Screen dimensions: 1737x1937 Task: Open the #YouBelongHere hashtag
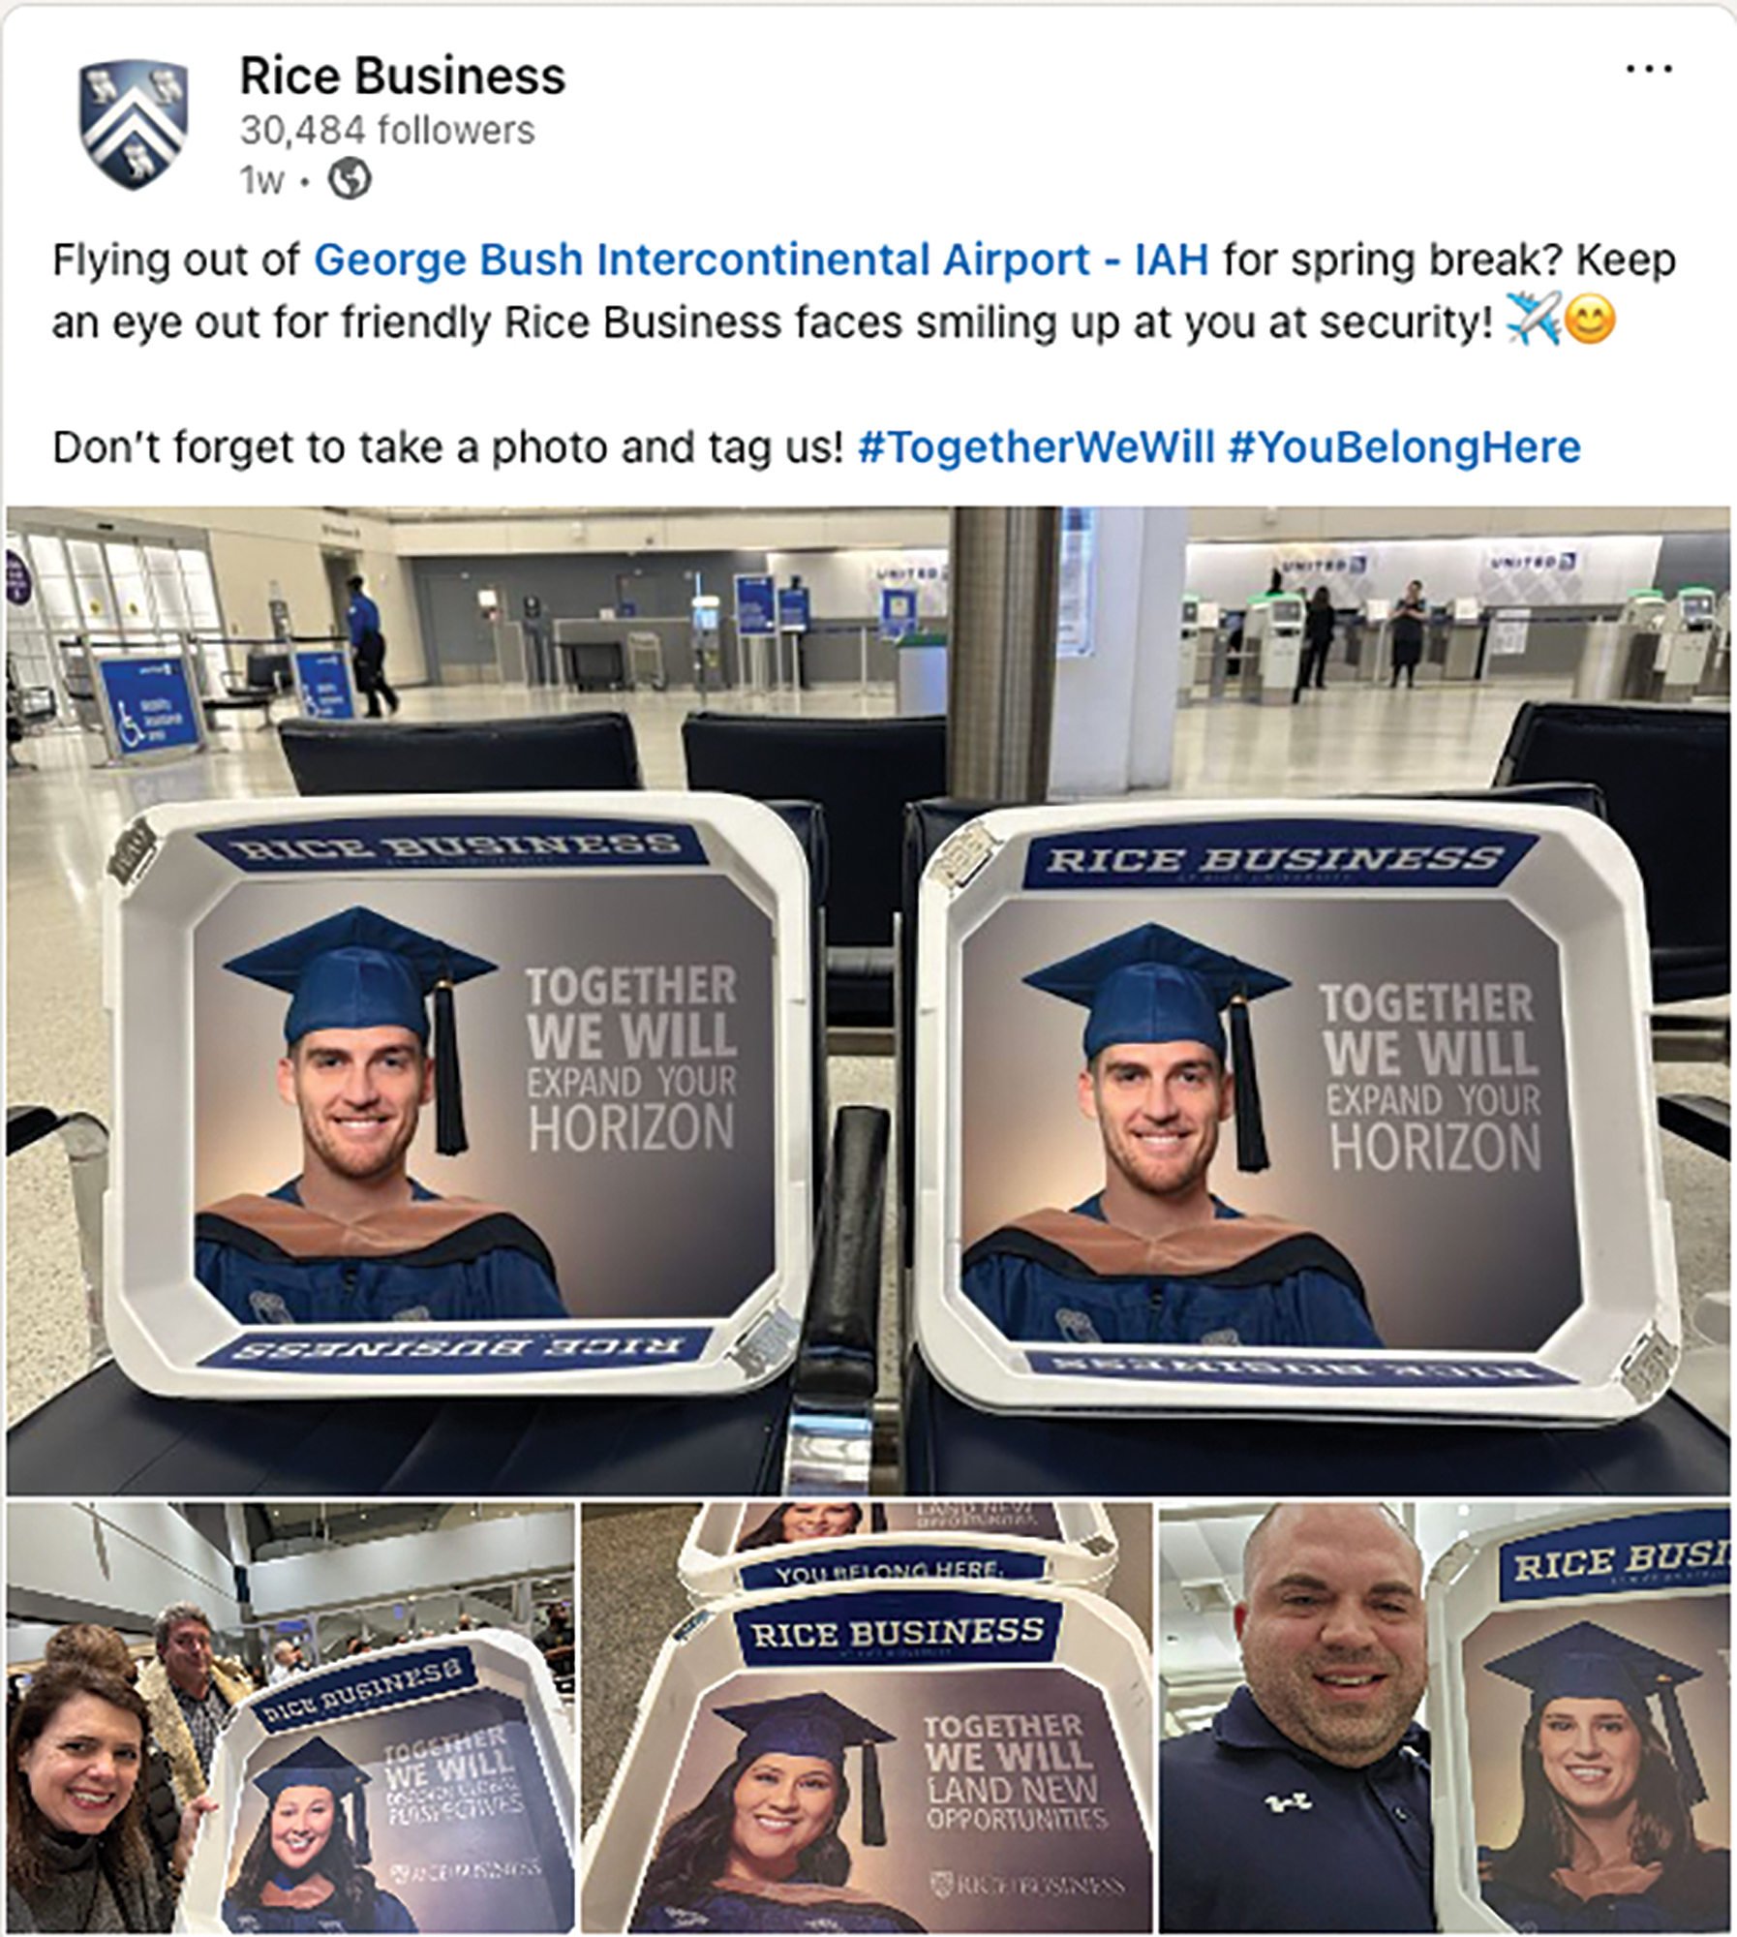(1404, 447)
